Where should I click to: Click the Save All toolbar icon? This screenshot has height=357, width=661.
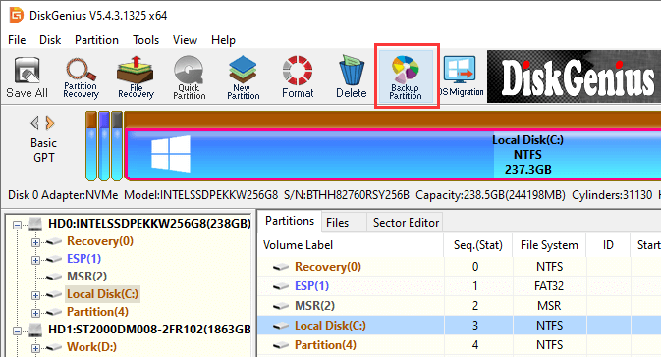tap(27, 77)
